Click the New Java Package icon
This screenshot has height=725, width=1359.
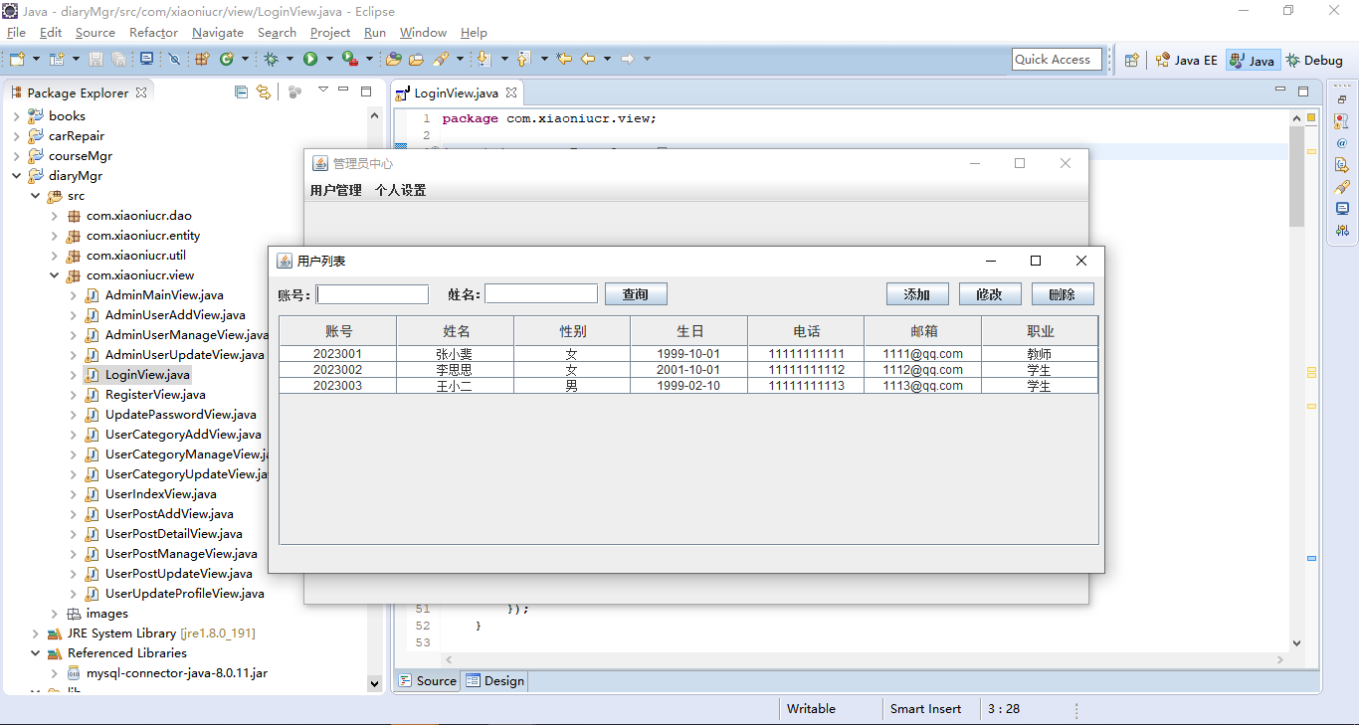pos(203,60)
